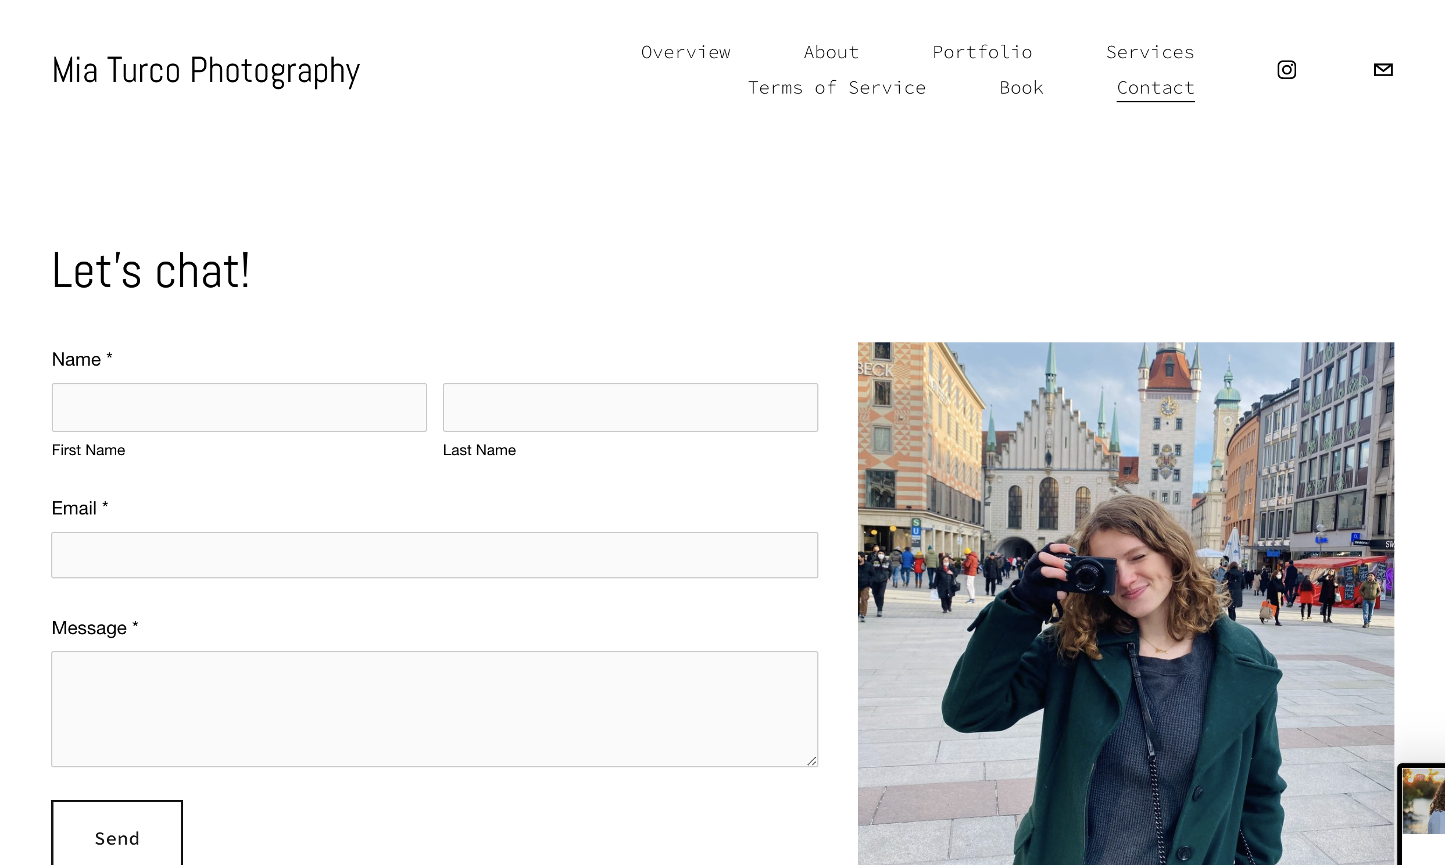Open the Instagram icon link
Viewport: 1445px width, 865px height.
pos(1286,70)
